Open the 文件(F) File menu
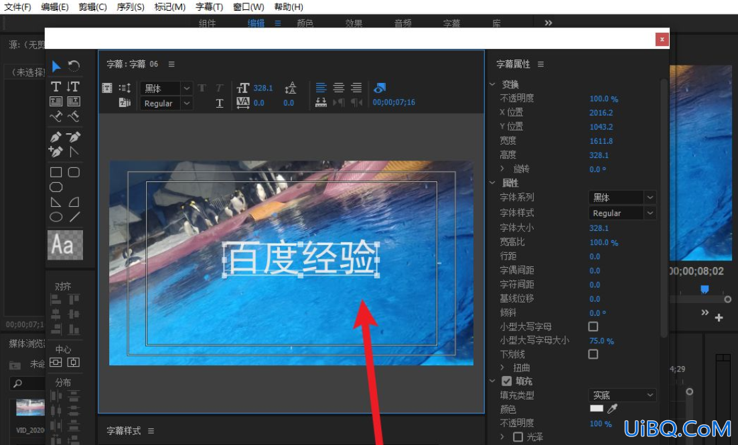The image size is (738, 445). click(x=18, y=7)
